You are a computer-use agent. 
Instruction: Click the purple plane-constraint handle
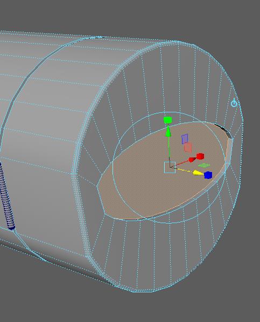(185, 139)
